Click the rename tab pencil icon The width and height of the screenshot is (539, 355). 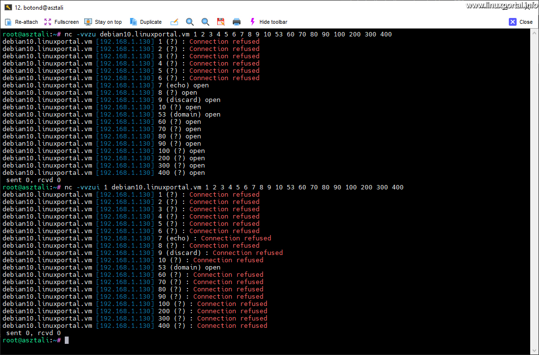point(174,22)
